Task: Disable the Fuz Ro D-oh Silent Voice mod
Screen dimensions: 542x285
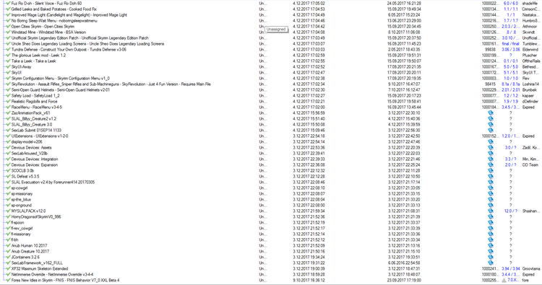Action: tap(8, 3)
